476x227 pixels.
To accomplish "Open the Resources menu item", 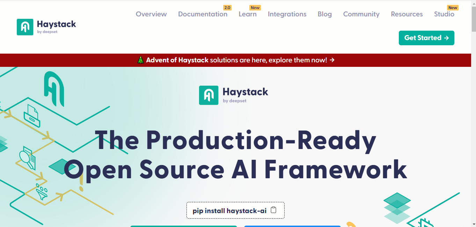I will [x=407, y=14].
